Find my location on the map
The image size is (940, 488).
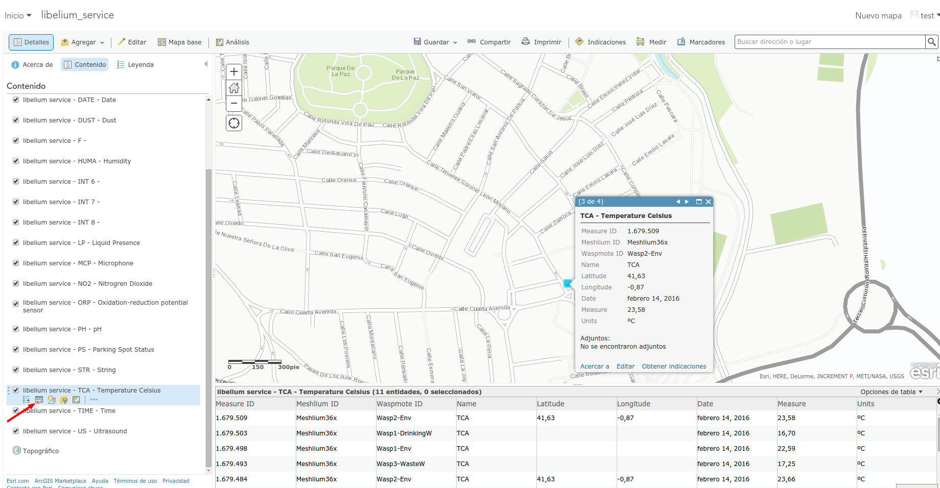click(234, 123)
